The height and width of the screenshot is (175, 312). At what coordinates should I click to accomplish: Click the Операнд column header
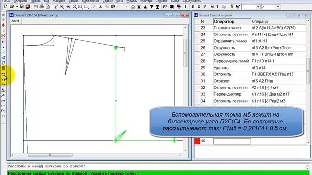278,21
